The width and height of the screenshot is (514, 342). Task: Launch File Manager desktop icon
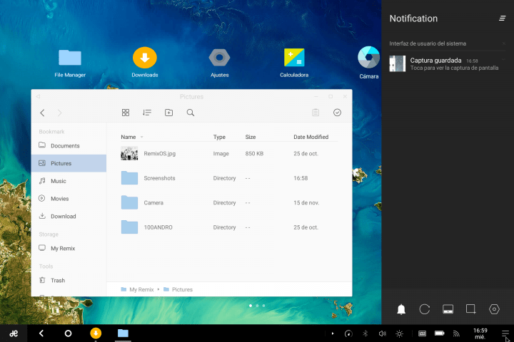click(70, 63)
